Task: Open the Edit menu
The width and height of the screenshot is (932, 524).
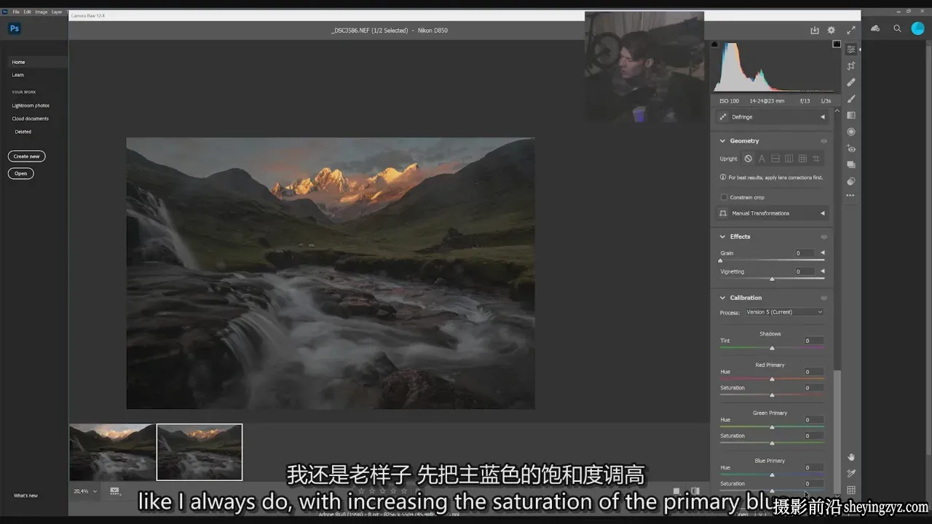Action: pos(28,12)
